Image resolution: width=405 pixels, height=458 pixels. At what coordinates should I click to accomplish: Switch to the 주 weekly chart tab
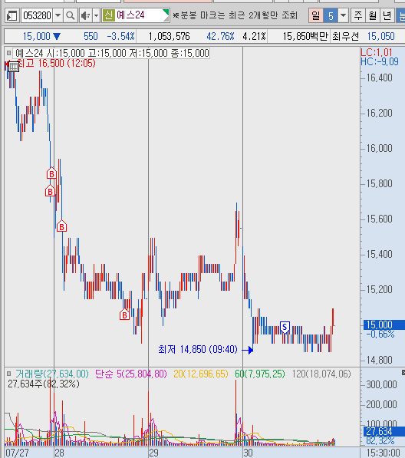pos(358,15)
